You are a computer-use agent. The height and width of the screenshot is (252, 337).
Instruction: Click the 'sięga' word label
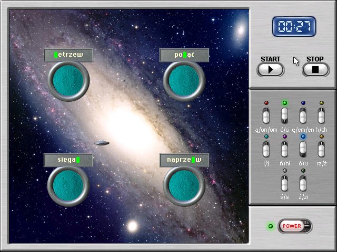68,160
